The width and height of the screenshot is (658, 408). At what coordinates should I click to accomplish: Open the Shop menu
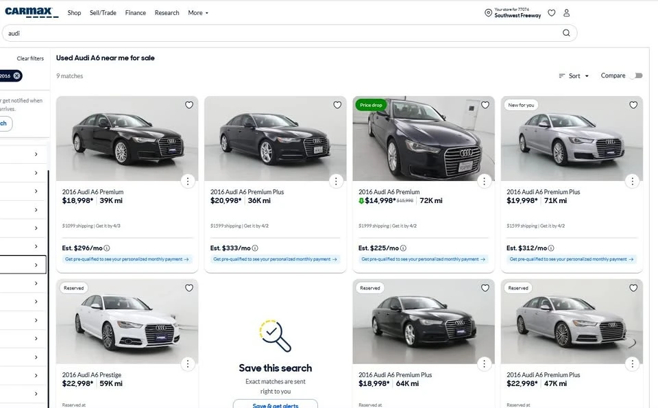pyautogui.click(x=74, y=13)
